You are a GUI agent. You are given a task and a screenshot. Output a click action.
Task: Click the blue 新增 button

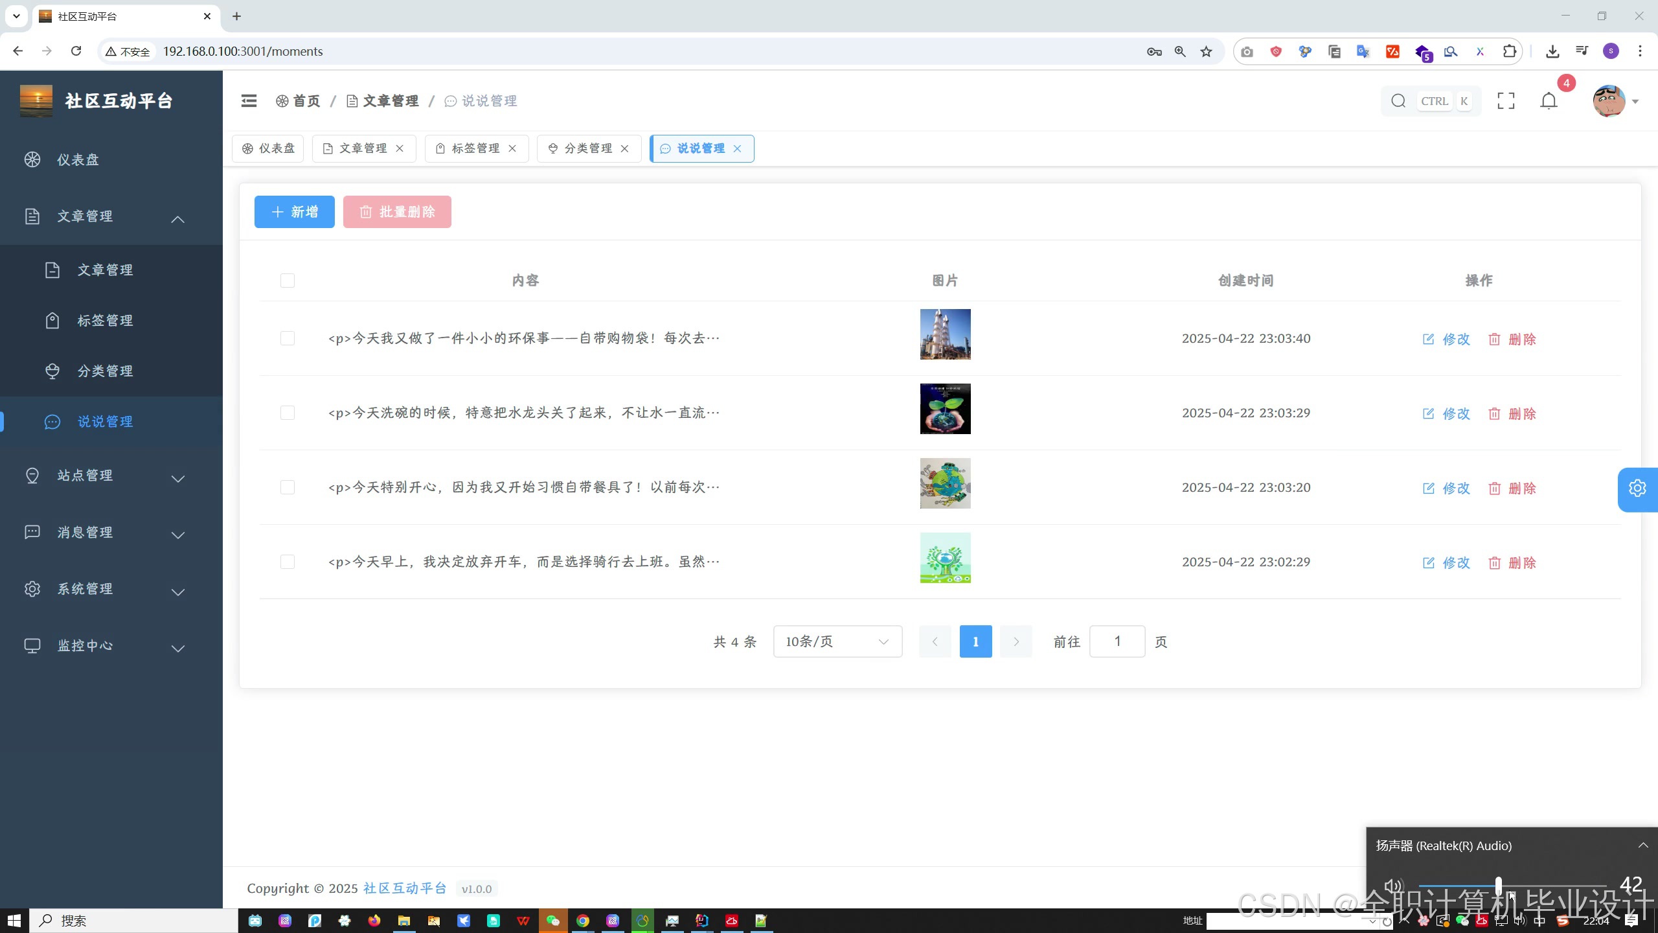pos(294,212)
